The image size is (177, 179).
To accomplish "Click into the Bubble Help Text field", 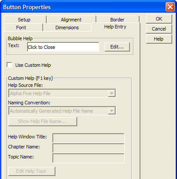I will click(x=63, y=47).
